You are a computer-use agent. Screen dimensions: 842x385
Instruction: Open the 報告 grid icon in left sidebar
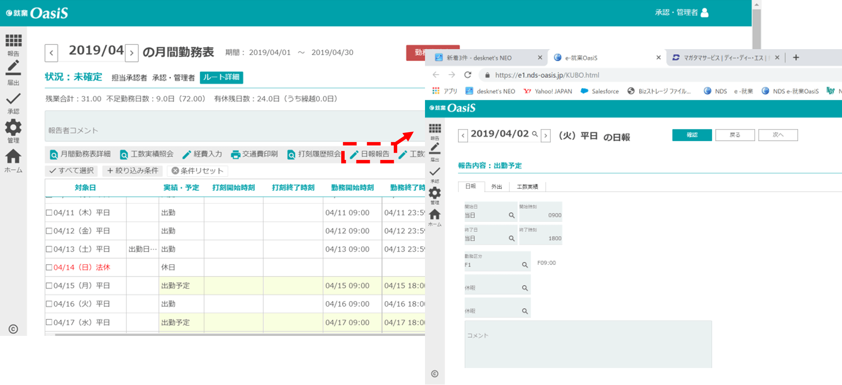13,41
